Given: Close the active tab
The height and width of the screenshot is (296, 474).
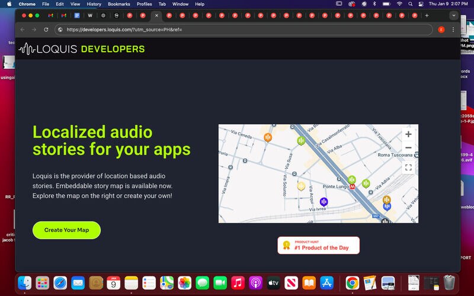Looking at the screenshot, I should pos(156,15).
